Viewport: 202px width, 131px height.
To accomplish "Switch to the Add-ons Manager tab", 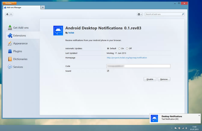I will click(22, 7).
